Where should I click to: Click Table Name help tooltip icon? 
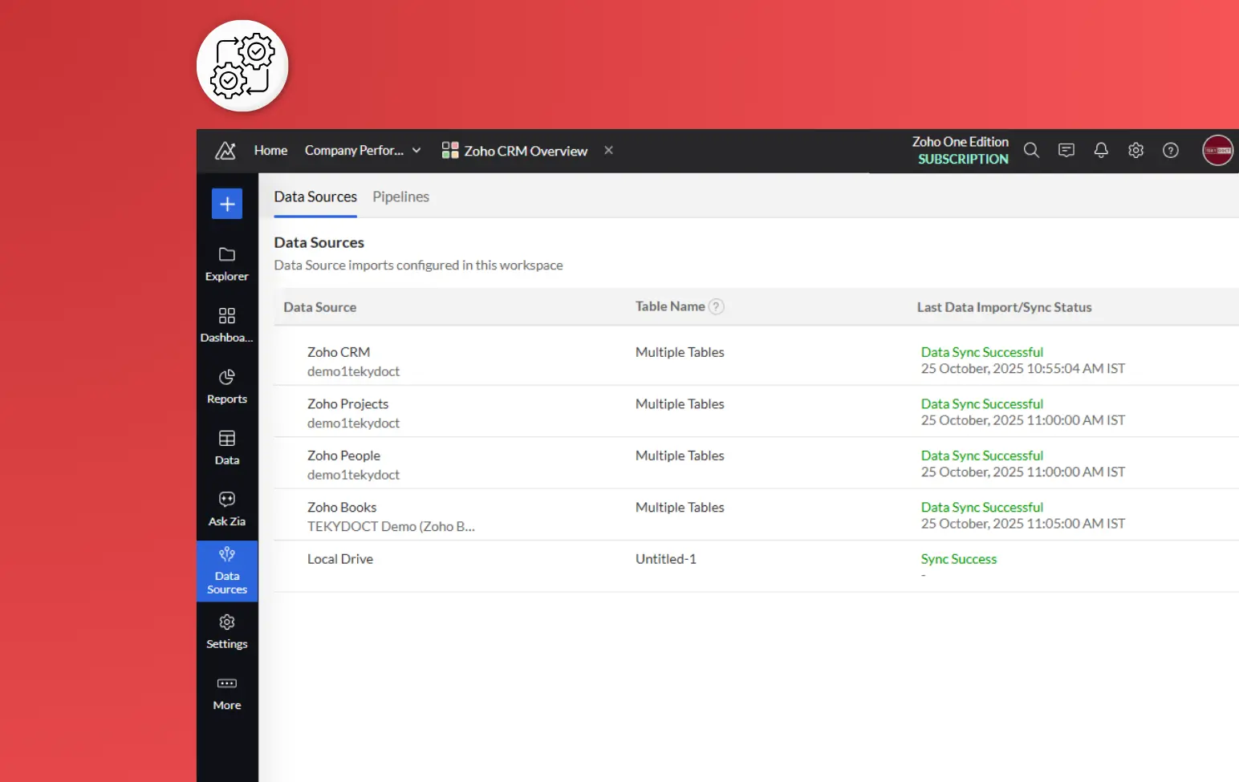click(717, 307)
